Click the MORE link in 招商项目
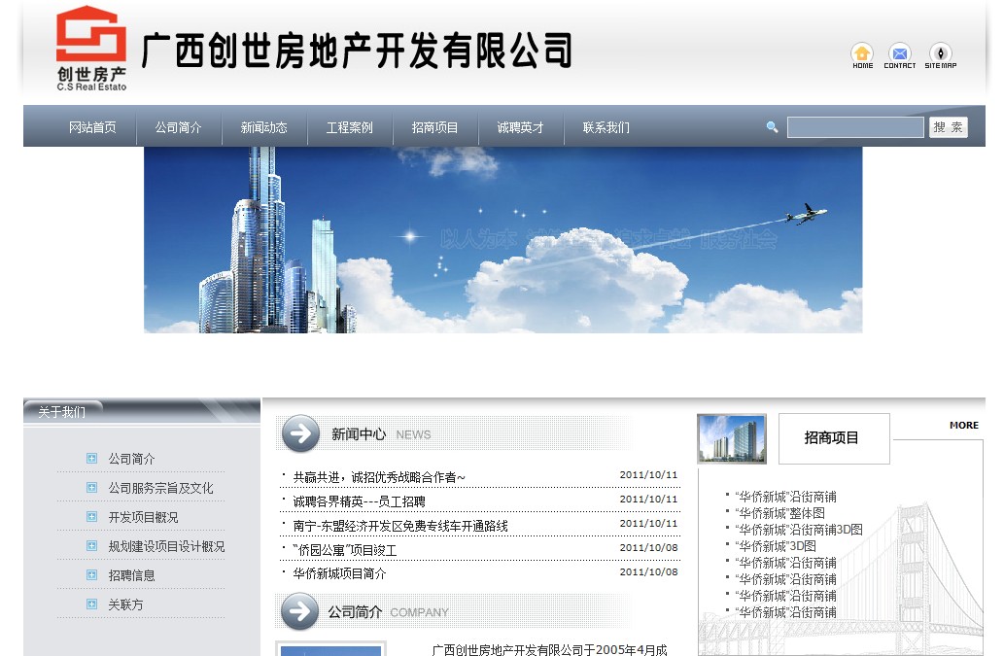The width and height of the screenshot is (1004, 656). point(963,425)
